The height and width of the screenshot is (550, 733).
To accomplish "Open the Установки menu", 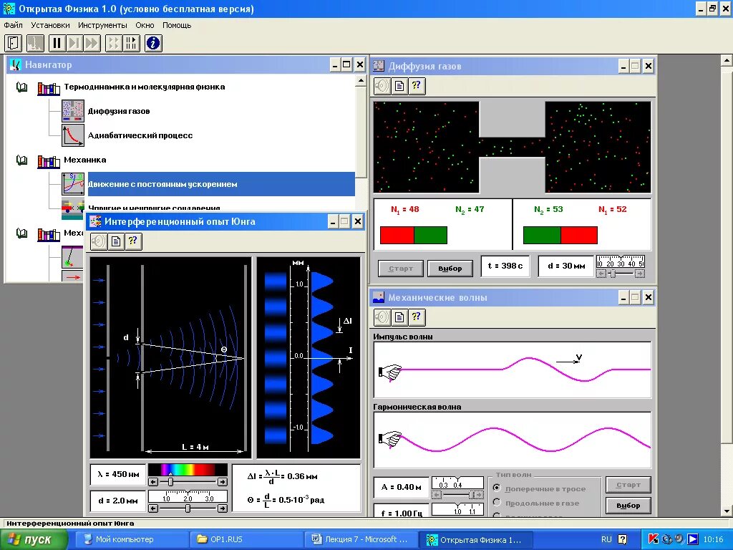I will point(50,25).
